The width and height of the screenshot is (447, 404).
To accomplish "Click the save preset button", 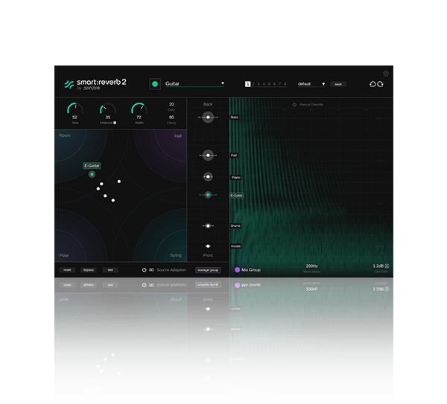I will point(337,84).
